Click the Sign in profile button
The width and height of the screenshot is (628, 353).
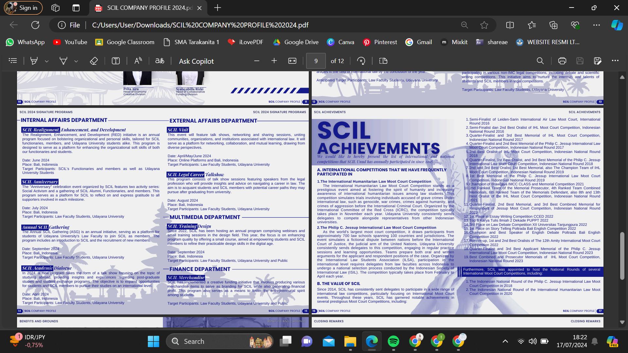tap(23, 8)
